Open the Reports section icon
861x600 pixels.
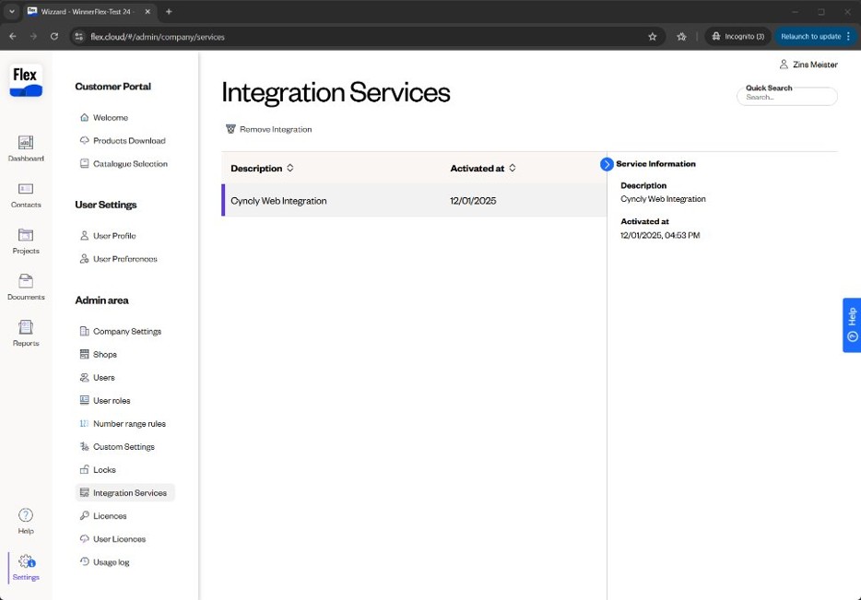point(26,327)
